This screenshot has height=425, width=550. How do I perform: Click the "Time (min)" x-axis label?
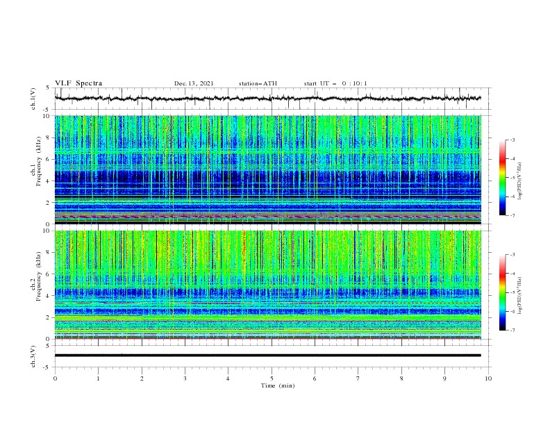[x=278, y=385]
